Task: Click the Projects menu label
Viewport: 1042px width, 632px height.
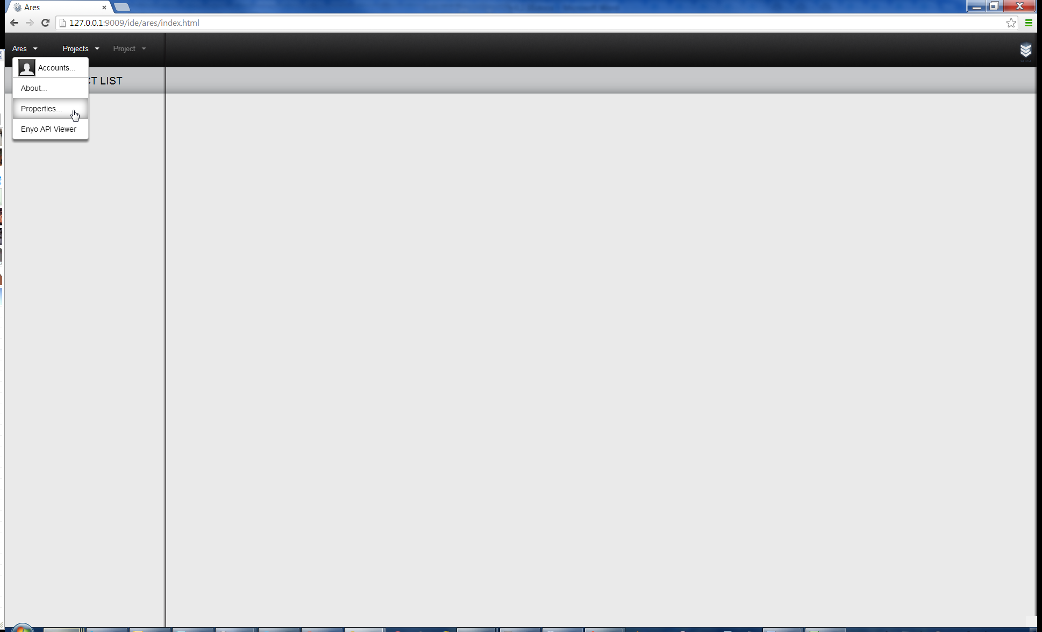Action: 75,48
